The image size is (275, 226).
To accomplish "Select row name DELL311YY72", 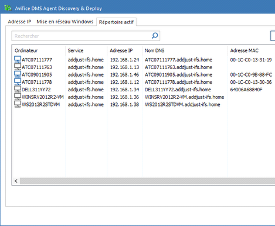I will (36, 90).
